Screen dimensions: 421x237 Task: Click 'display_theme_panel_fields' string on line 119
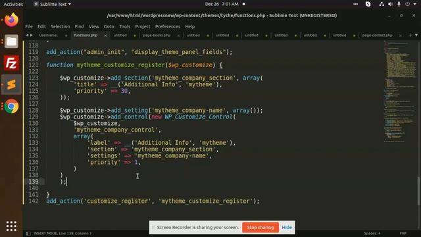click(x=178, y=52)
